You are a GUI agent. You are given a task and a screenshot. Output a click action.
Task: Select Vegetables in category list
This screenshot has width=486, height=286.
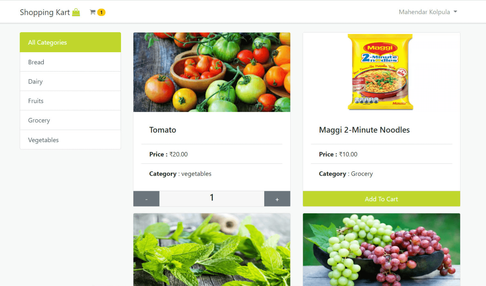(x=70, y=140)
